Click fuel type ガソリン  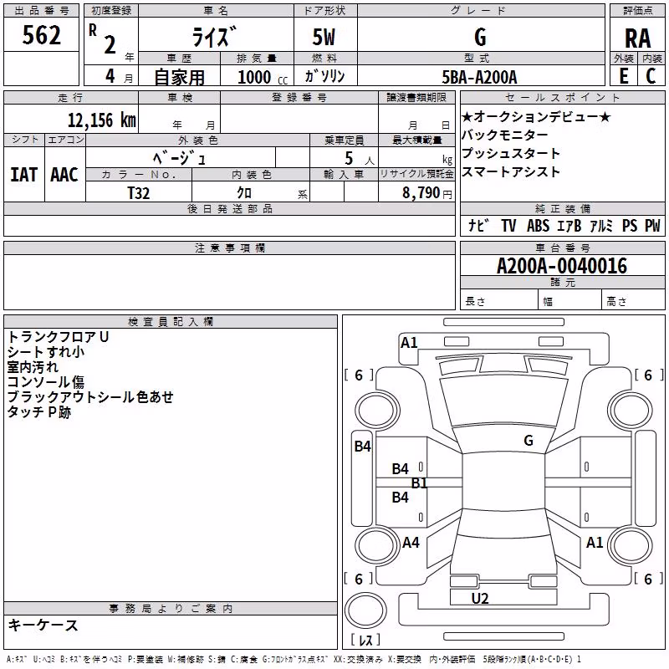(x=324, y=76)
